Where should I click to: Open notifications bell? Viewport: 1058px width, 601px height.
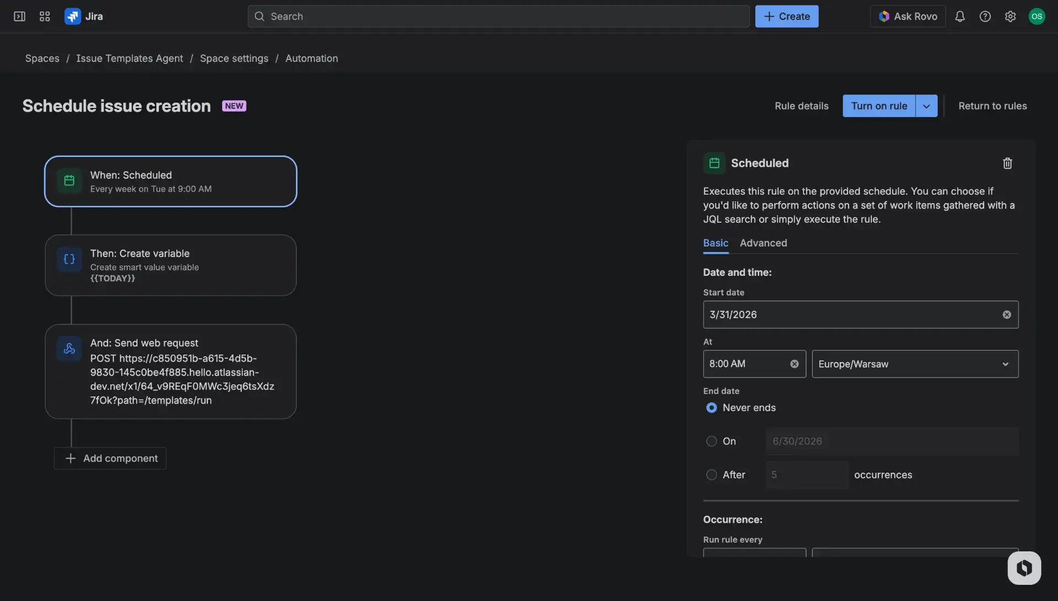click(x=960, y=16)
